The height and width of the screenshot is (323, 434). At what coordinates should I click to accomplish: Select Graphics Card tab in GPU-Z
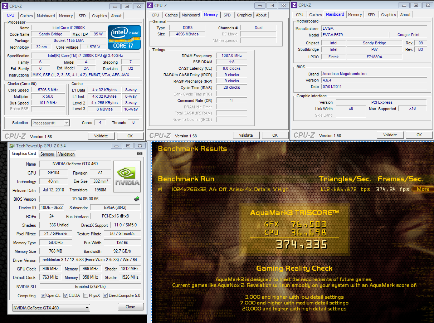[x=24, y=153]
